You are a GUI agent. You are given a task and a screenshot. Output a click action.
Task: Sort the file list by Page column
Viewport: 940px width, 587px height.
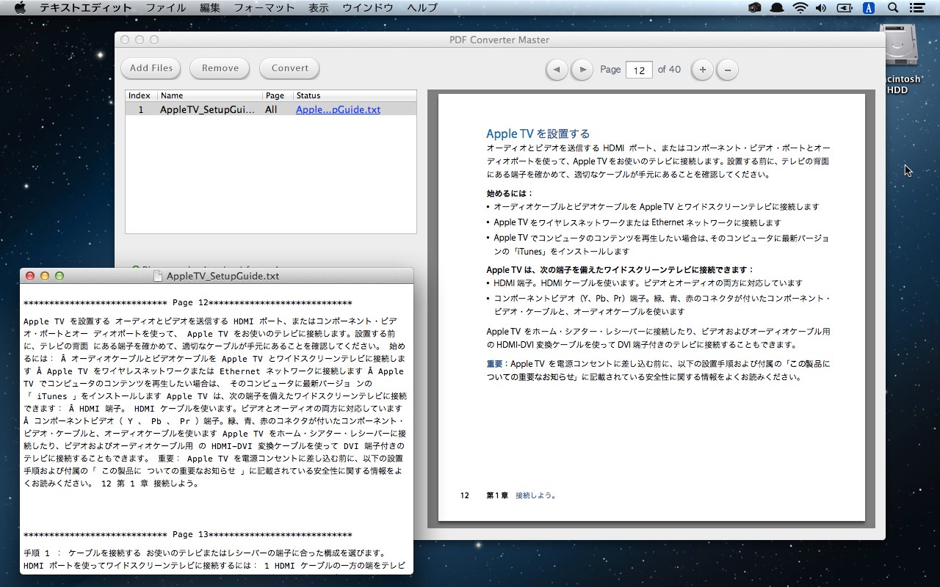(278, 95)
